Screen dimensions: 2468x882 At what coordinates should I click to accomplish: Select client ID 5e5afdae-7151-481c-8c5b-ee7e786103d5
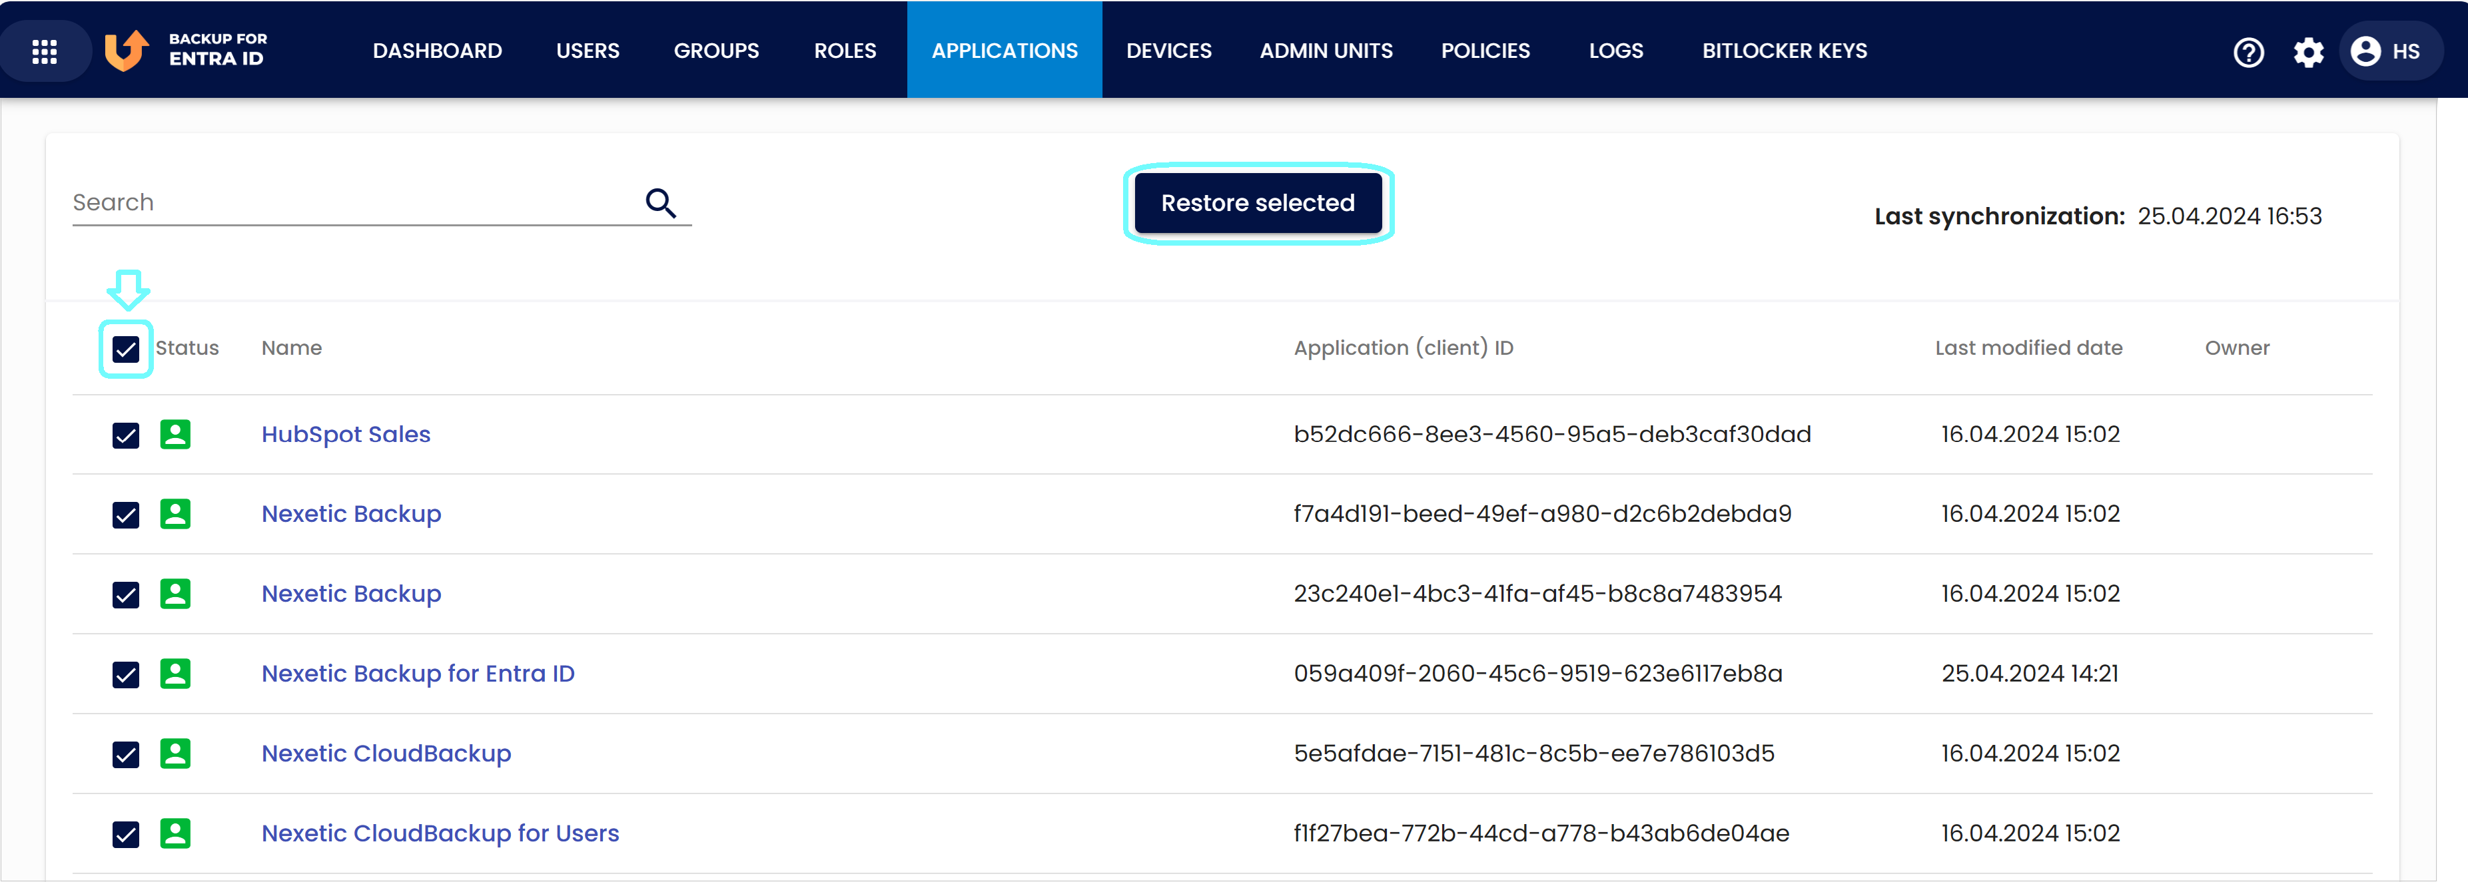1534,753
